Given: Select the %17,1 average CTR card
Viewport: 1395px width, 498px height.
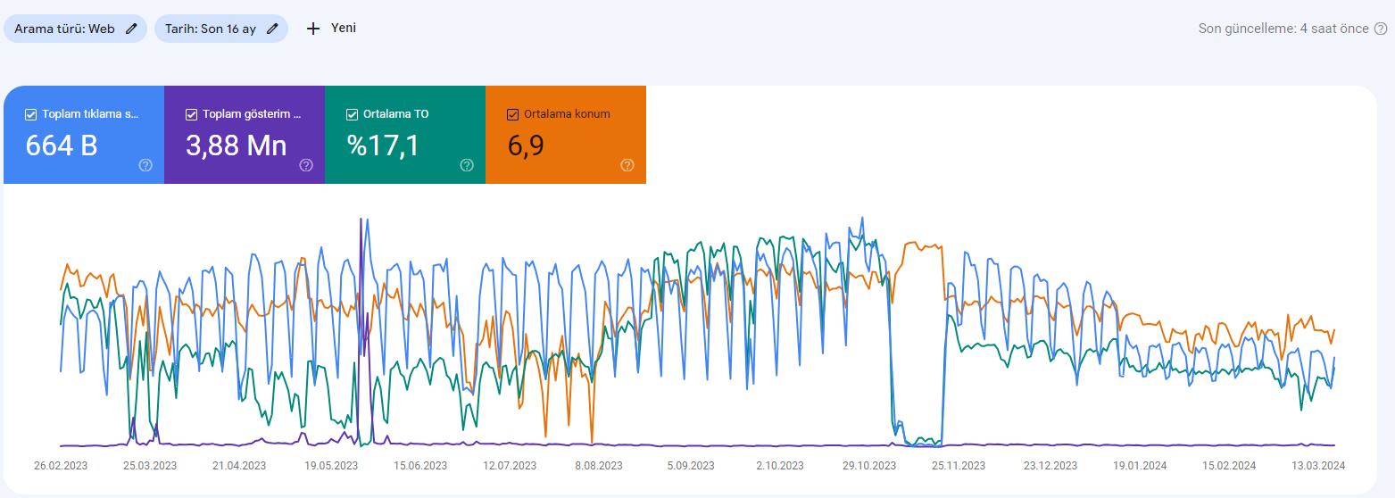Looking at the screenshot, I should click(405, 135).
